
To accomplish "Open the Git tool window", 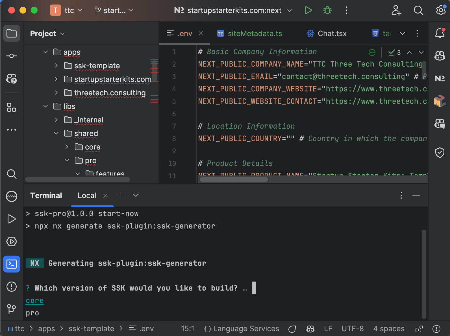I will 12,309.
